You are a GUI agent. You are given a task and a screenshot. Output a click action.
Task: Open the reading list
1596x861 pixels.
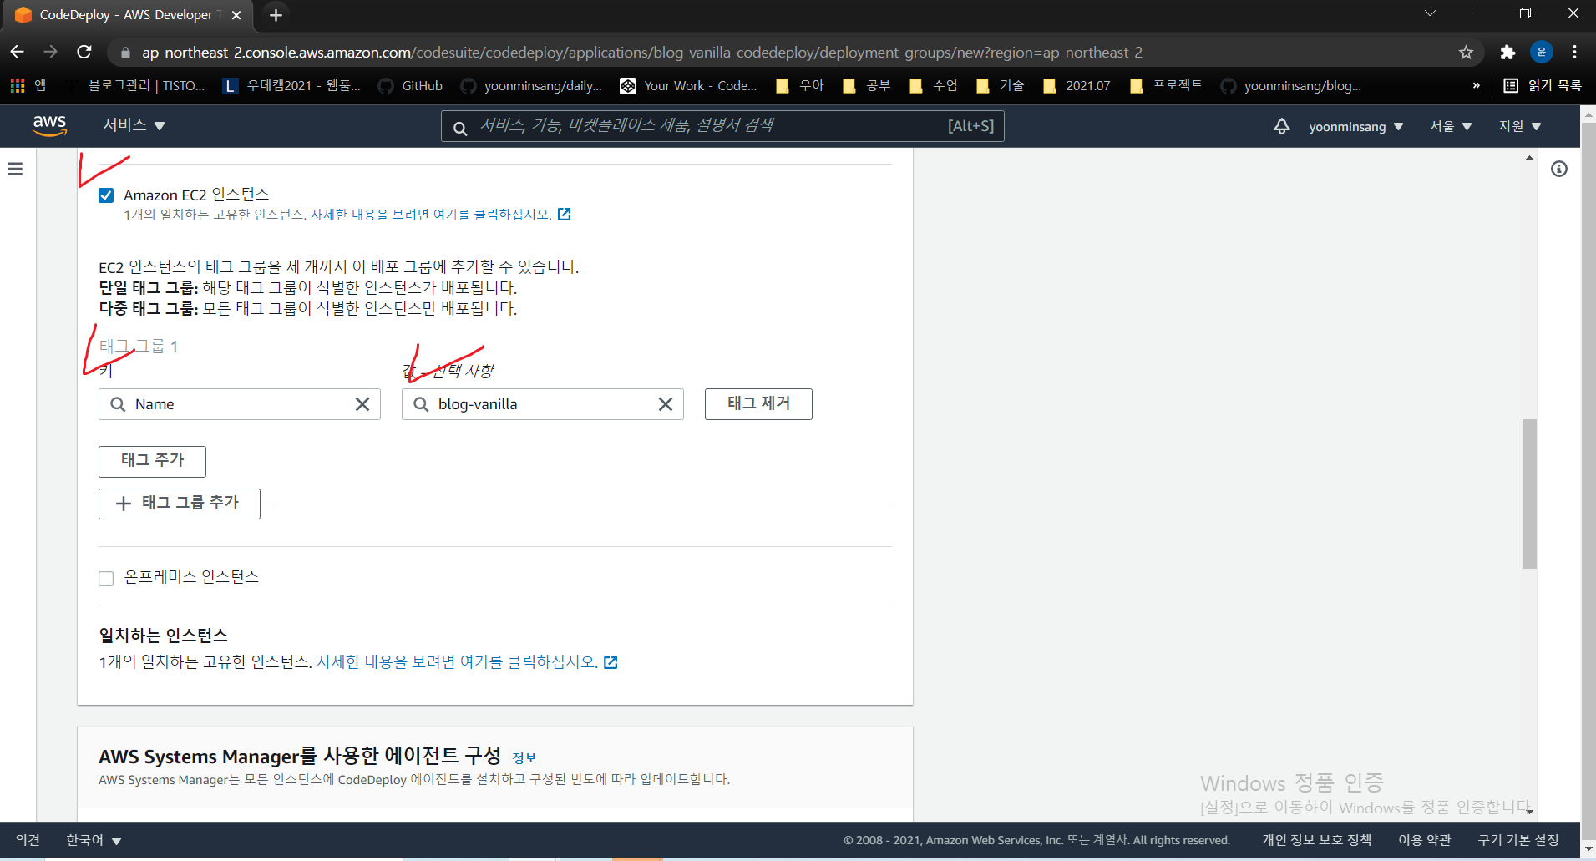coord(1543,85)
